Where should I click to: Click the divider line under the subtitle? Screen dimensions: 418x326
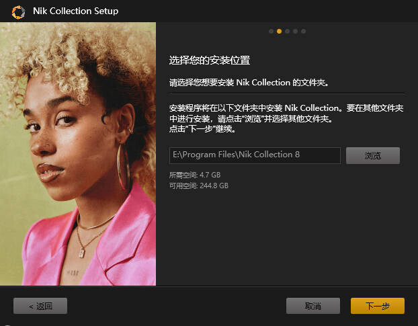tap(287, 93)
